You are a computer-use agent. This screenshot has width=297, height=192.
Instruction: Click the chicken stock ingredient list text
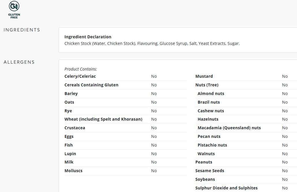tap(152, 43)
